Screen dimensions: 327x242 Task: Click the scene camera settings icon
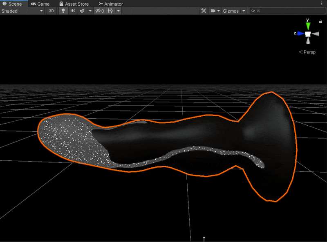coord(213,11)
